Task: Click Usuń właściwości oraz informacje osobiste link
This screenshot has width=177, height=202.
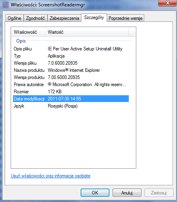Action: [x=51, y=176]
